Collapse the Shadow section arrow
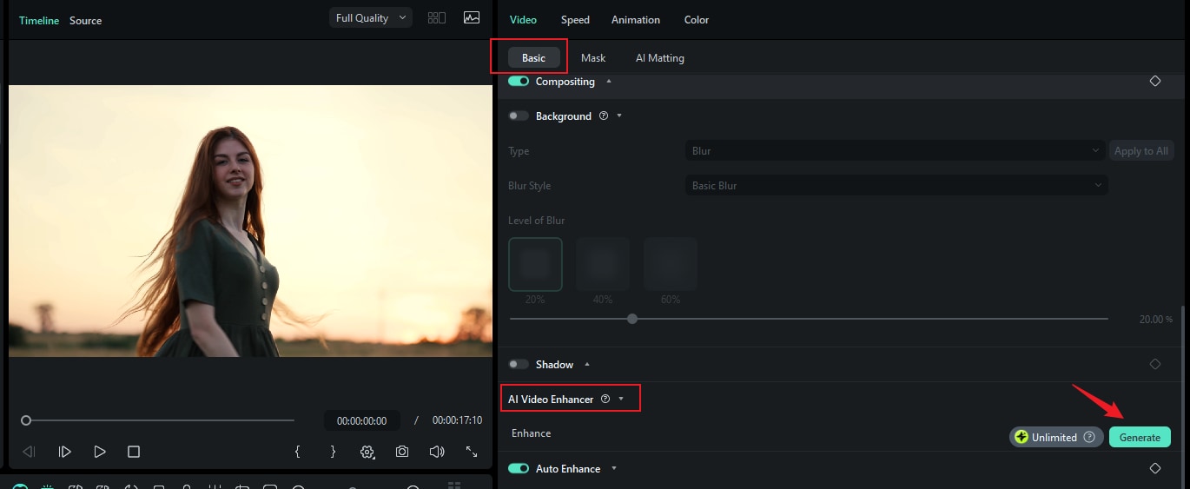This screenshot has width=1190, height=489. 587,365
